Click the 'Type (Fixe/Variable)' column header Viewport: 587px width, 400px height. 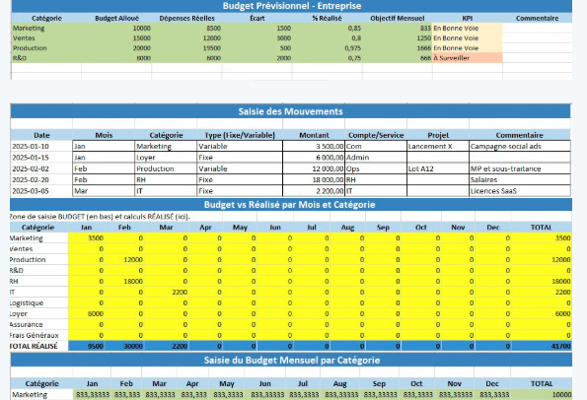240,135
